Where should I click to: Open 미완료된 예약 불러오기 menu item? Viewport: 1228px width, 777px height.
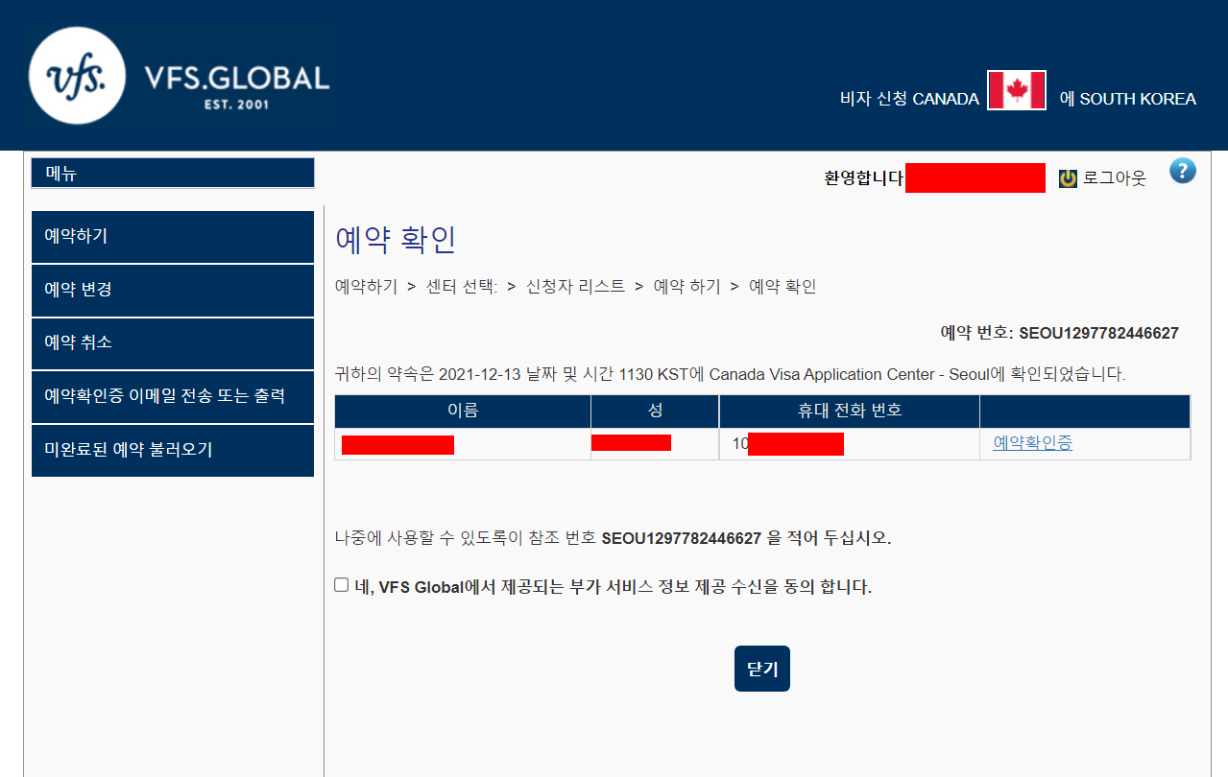pos(173,450)
